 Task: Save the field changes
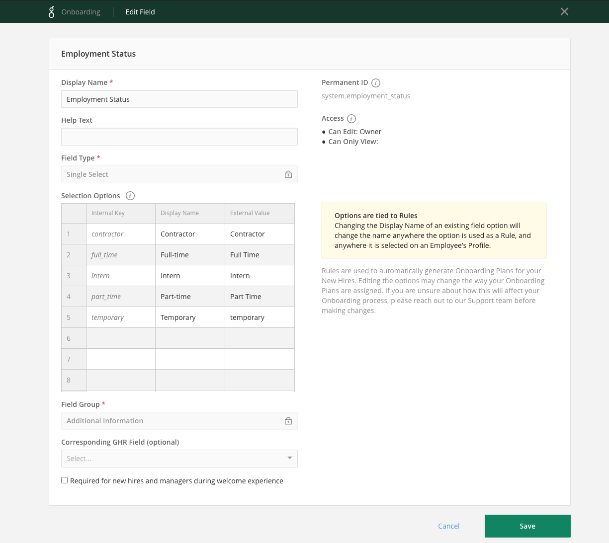coord(527,526)
